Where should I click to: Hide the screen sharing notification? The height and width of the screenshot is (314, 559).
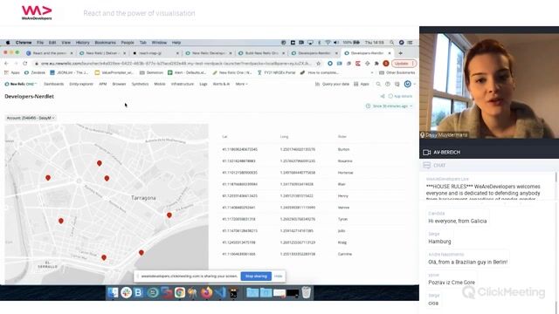tap(279, 276)
